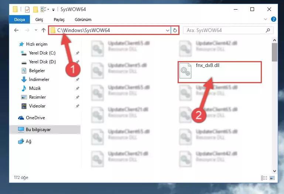Go back with the left arrow
Screen dimensions: 284x194
pyautogui.click(x=16, y=30)
